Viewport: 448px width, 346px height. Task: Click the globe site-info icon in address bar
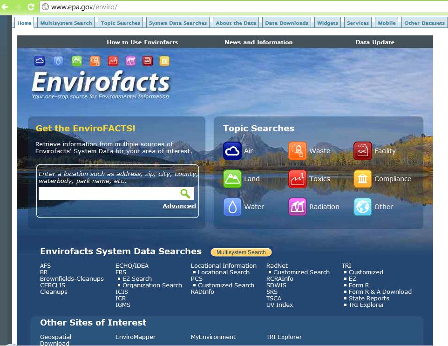click(x=45, y=7)
